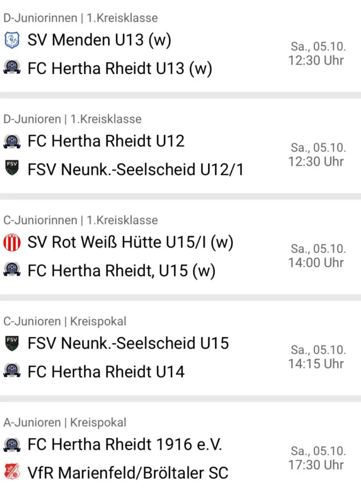Viewport: 361px width, 491px height.
Task: Click the Hertha Rheidt U13 (w) crest
Action: (12, 67)
